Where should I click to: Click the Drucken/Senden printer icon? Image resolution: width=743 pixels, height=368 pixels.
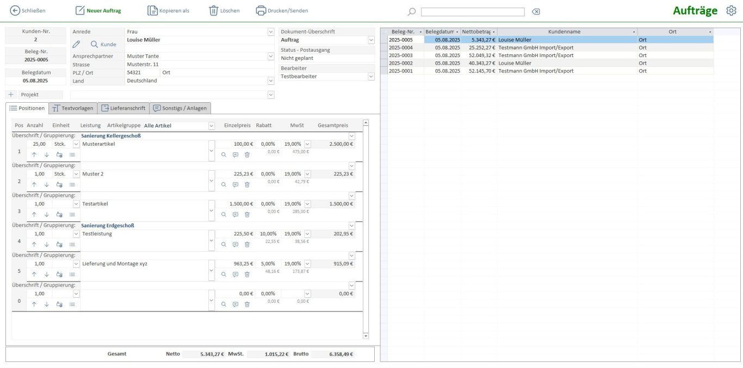[261, 10]
